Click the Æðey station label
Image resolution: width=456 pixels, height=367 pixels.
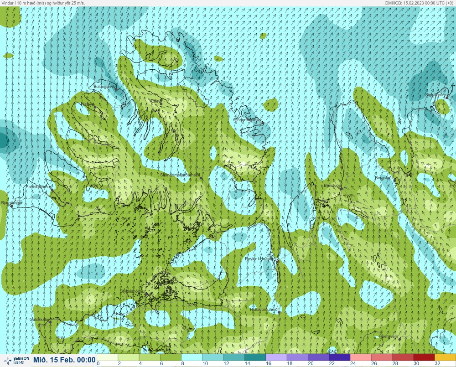point(155,101)
